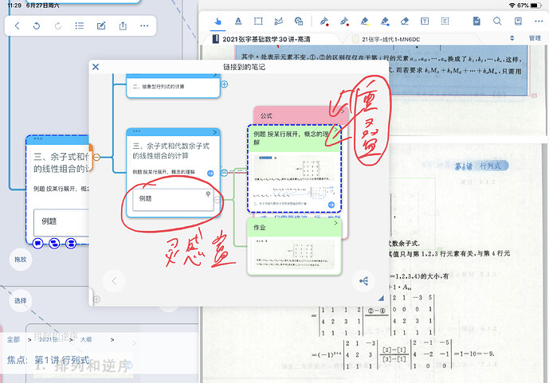Open document toolbar more options
Screen dimensions: 549x383
pyautogui.click(x=539, y=21)
